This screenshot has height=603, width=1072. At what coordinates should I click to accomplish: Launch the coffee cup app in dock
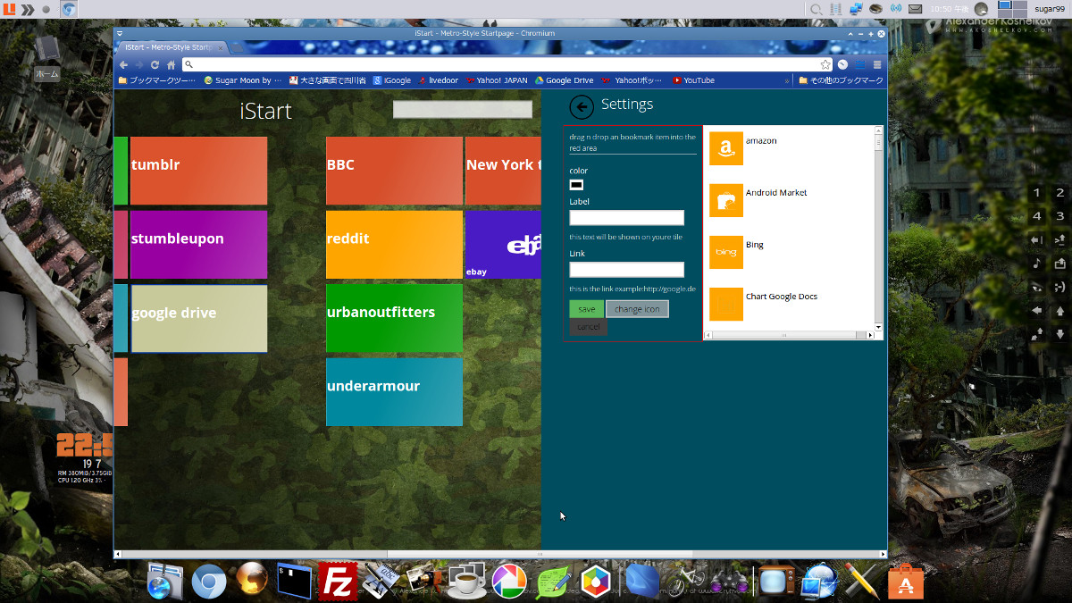[x=465, y=582]
